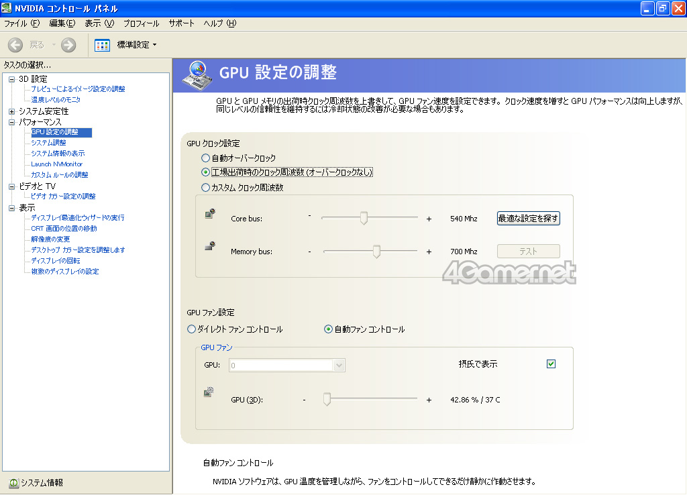This screenshot has height=495, width=687.
Task: Click the 700 Mhz memory clock value
Action: pyautogui.click(x=464, y=252)
